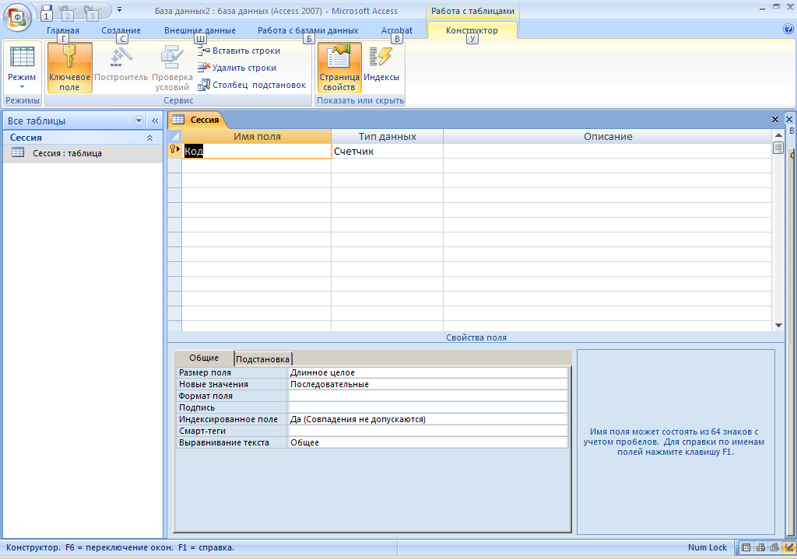Open the Создание ribbon tab

coord(121,30)
